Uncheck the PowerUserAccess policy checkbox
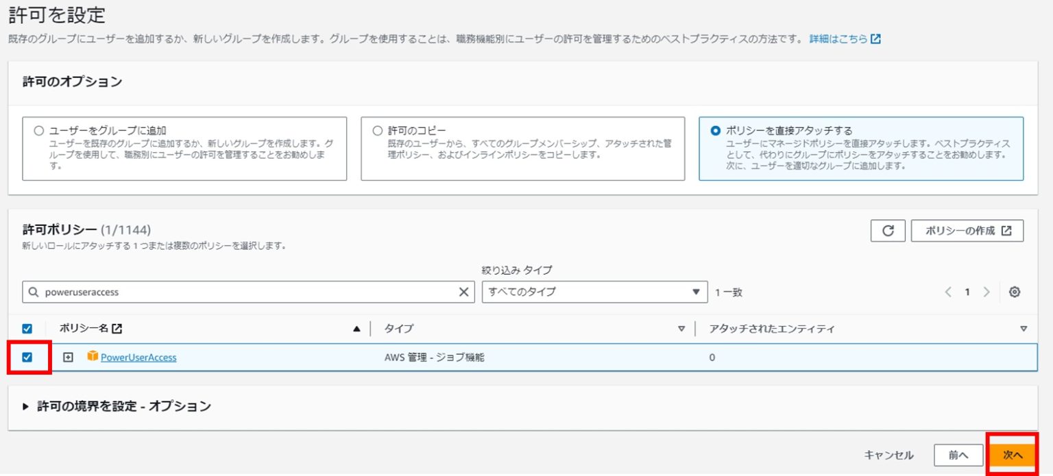The width and height of the screenshot is (1053, 476). click(x=28, y=357)
